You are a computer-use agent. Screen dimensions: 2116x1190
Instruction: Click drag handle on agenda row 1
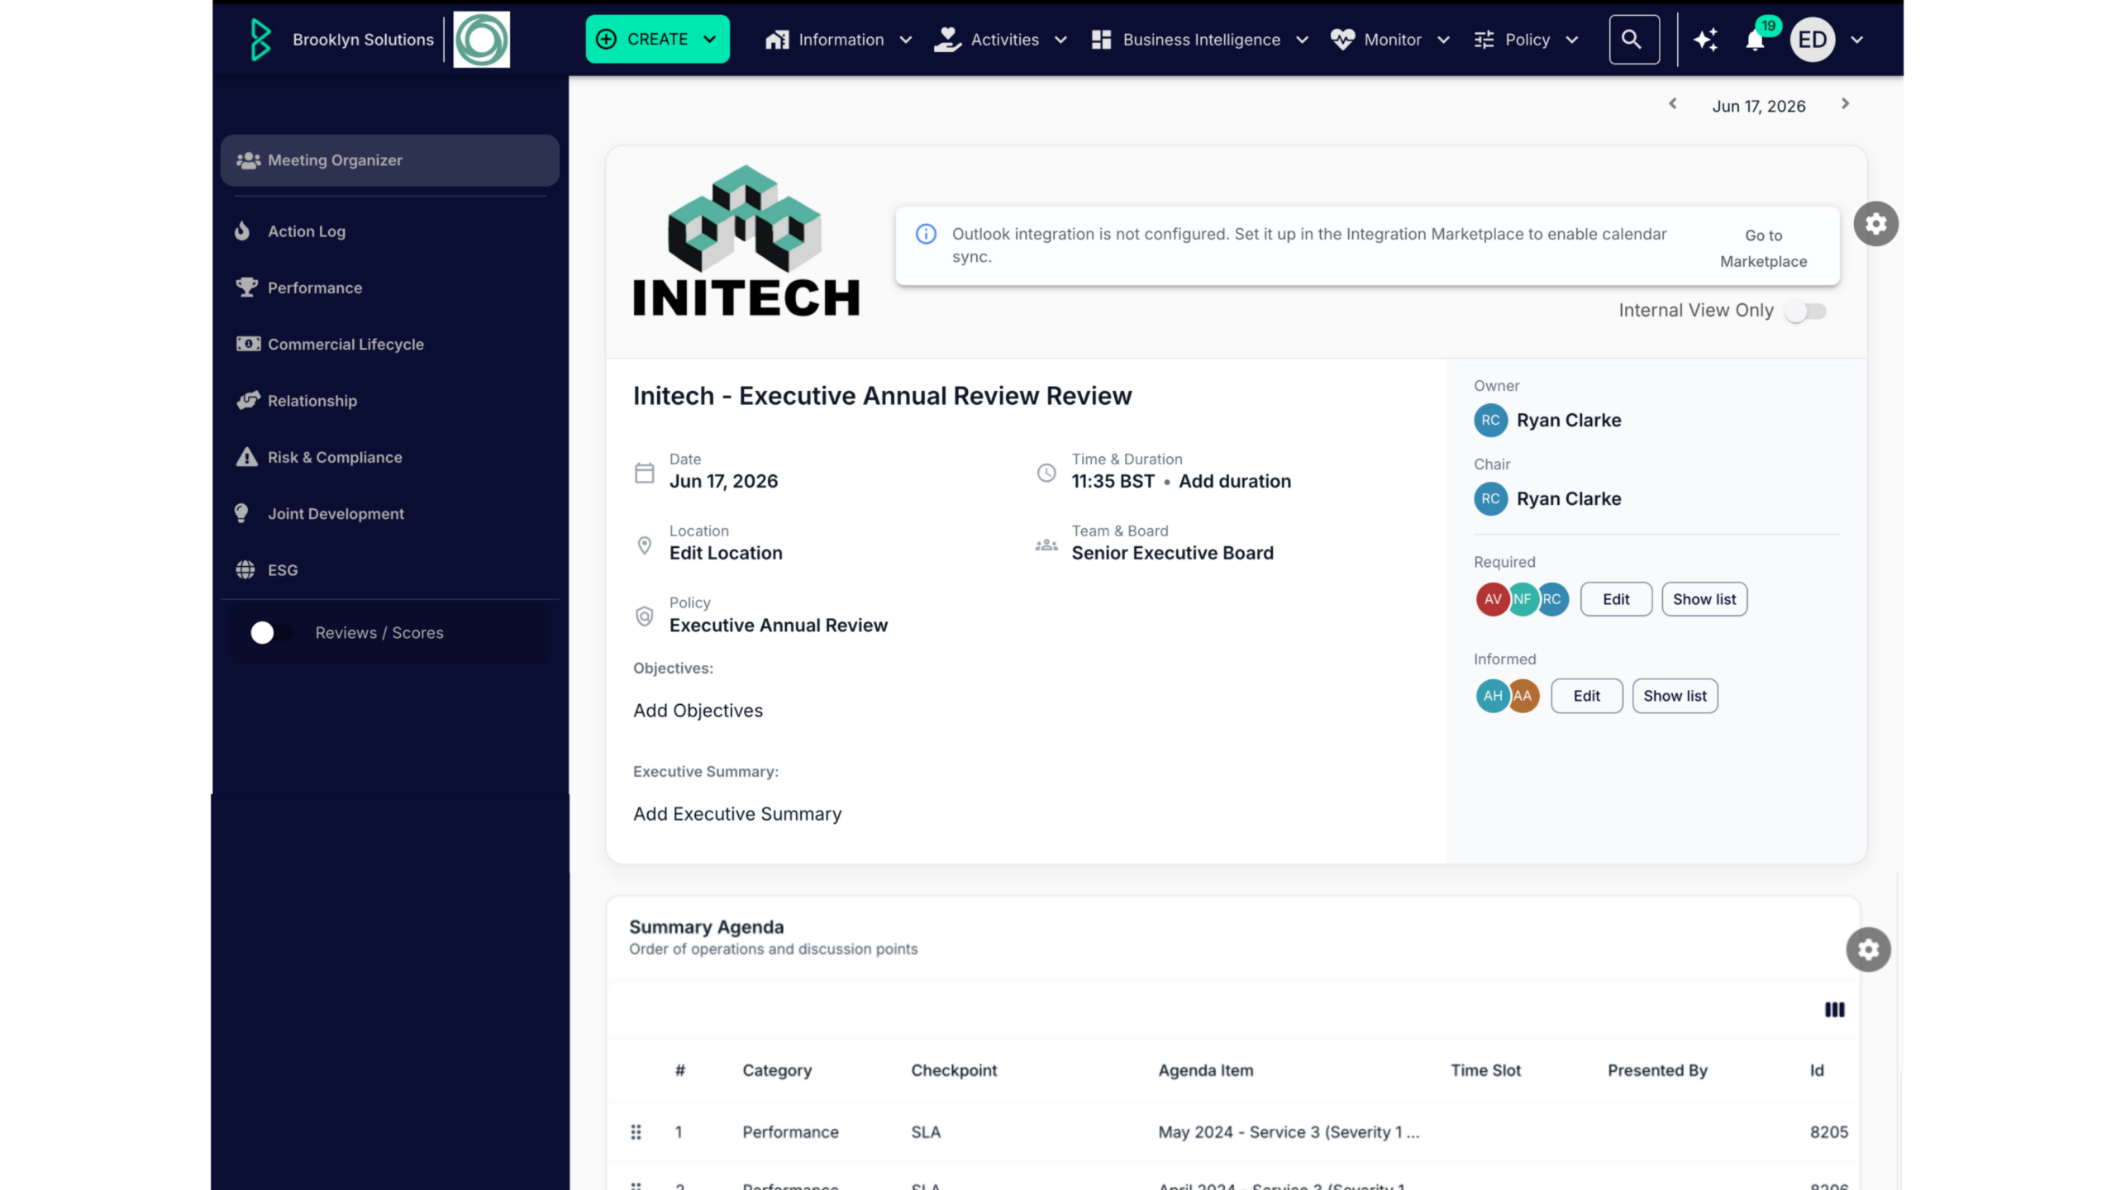click(x=636, y=1132)
